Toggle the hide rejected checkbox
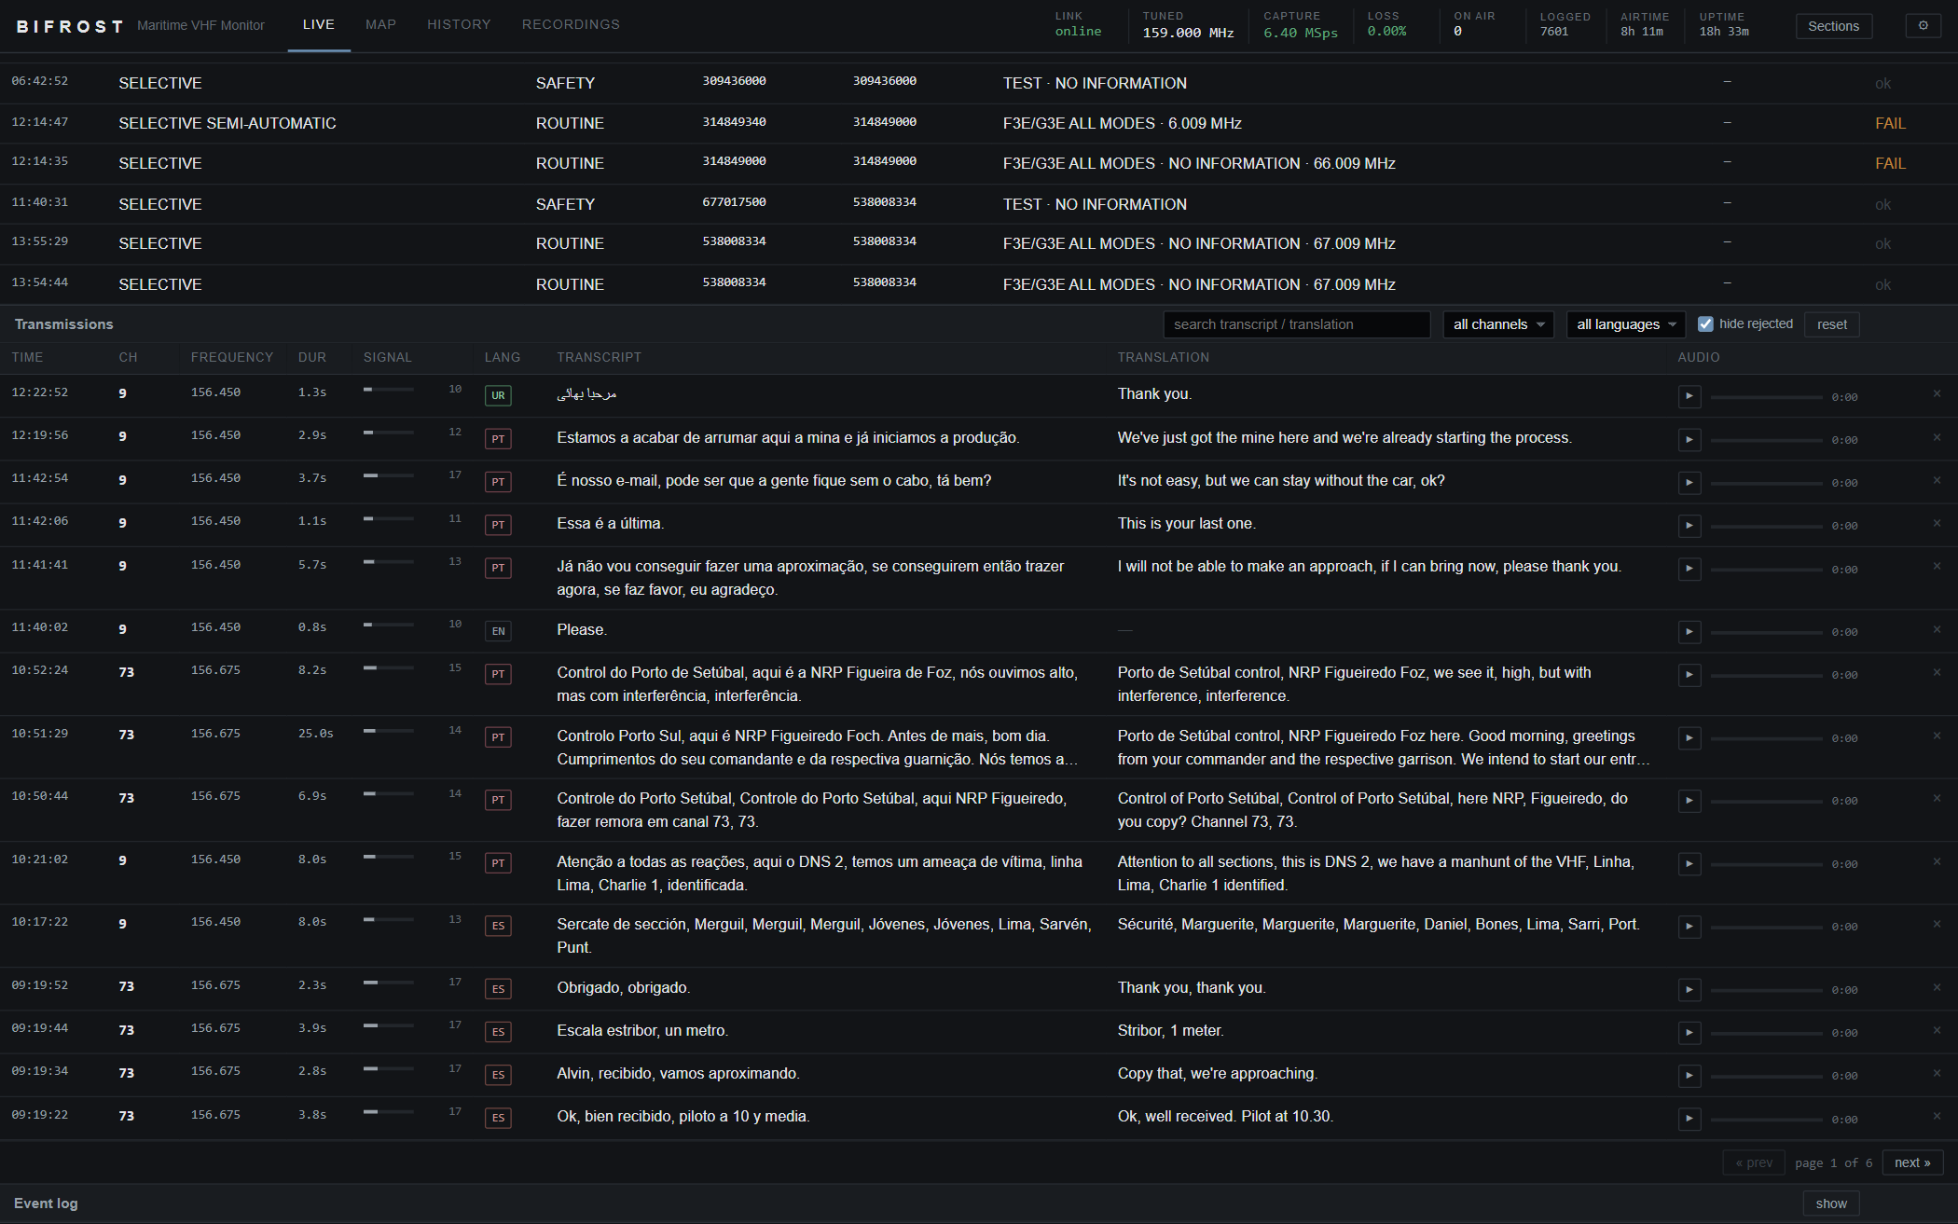The height and width of the screenshot is (1224, 1958). pyautogui.click(x=1705, y=324)
